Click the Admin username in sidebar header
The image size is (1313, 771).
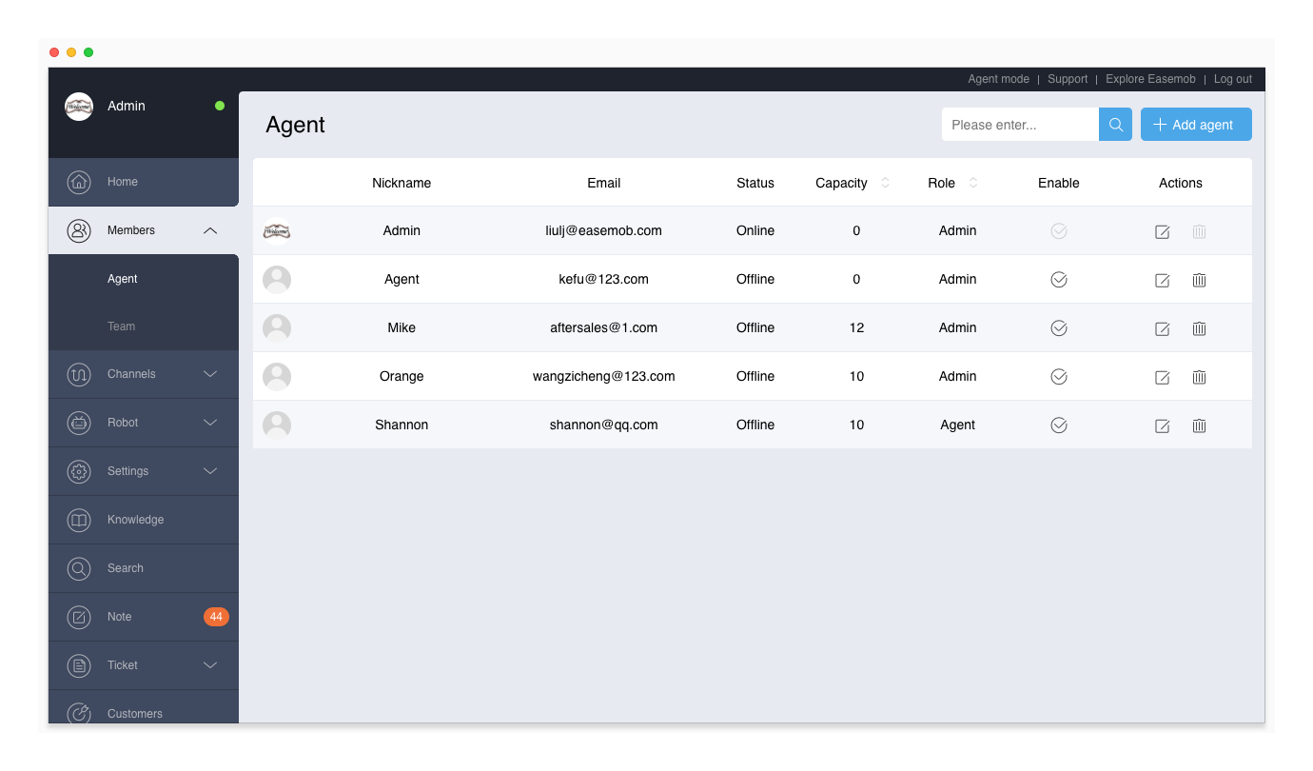coord(127,106)
